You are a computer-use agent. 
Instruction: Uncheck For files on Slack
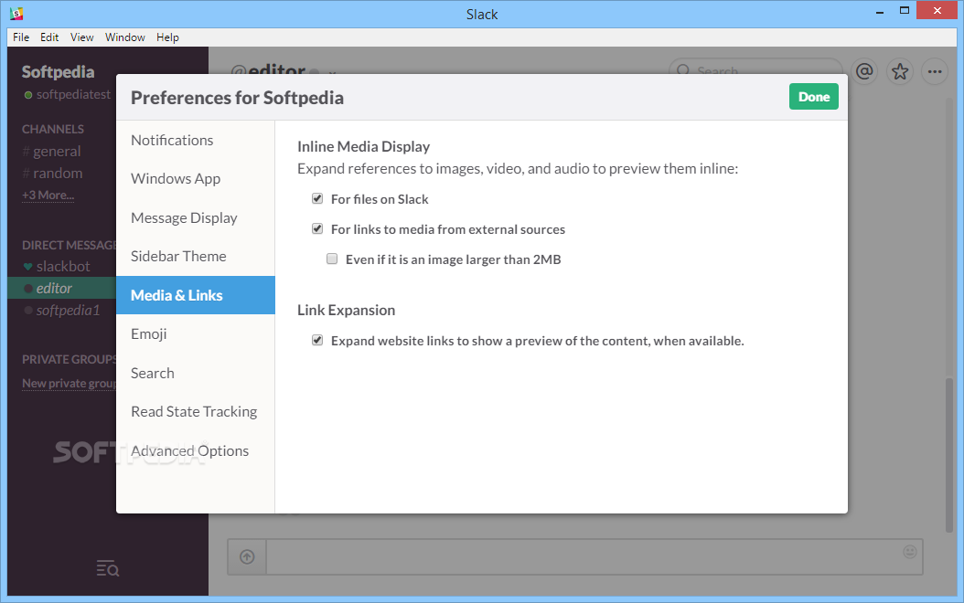[317, 198]
